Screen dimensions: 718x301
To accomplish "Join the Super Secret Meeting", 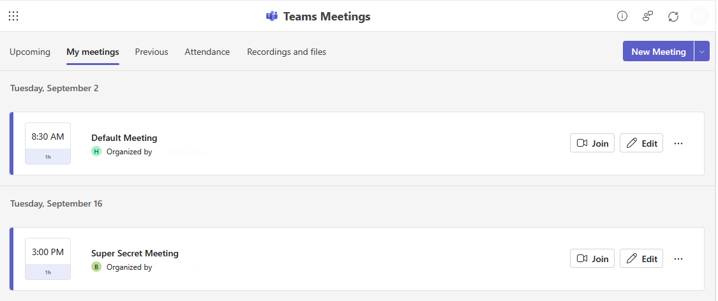I will coord(592,258).
